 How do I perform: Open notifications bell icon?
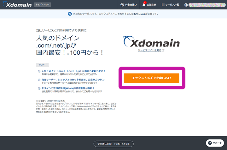point(144,5)
